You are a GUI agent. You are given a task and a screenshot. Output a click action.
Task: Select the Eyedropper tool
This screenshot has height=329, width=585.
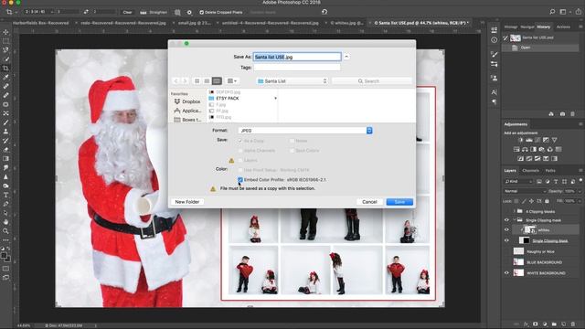click(5, 77)
